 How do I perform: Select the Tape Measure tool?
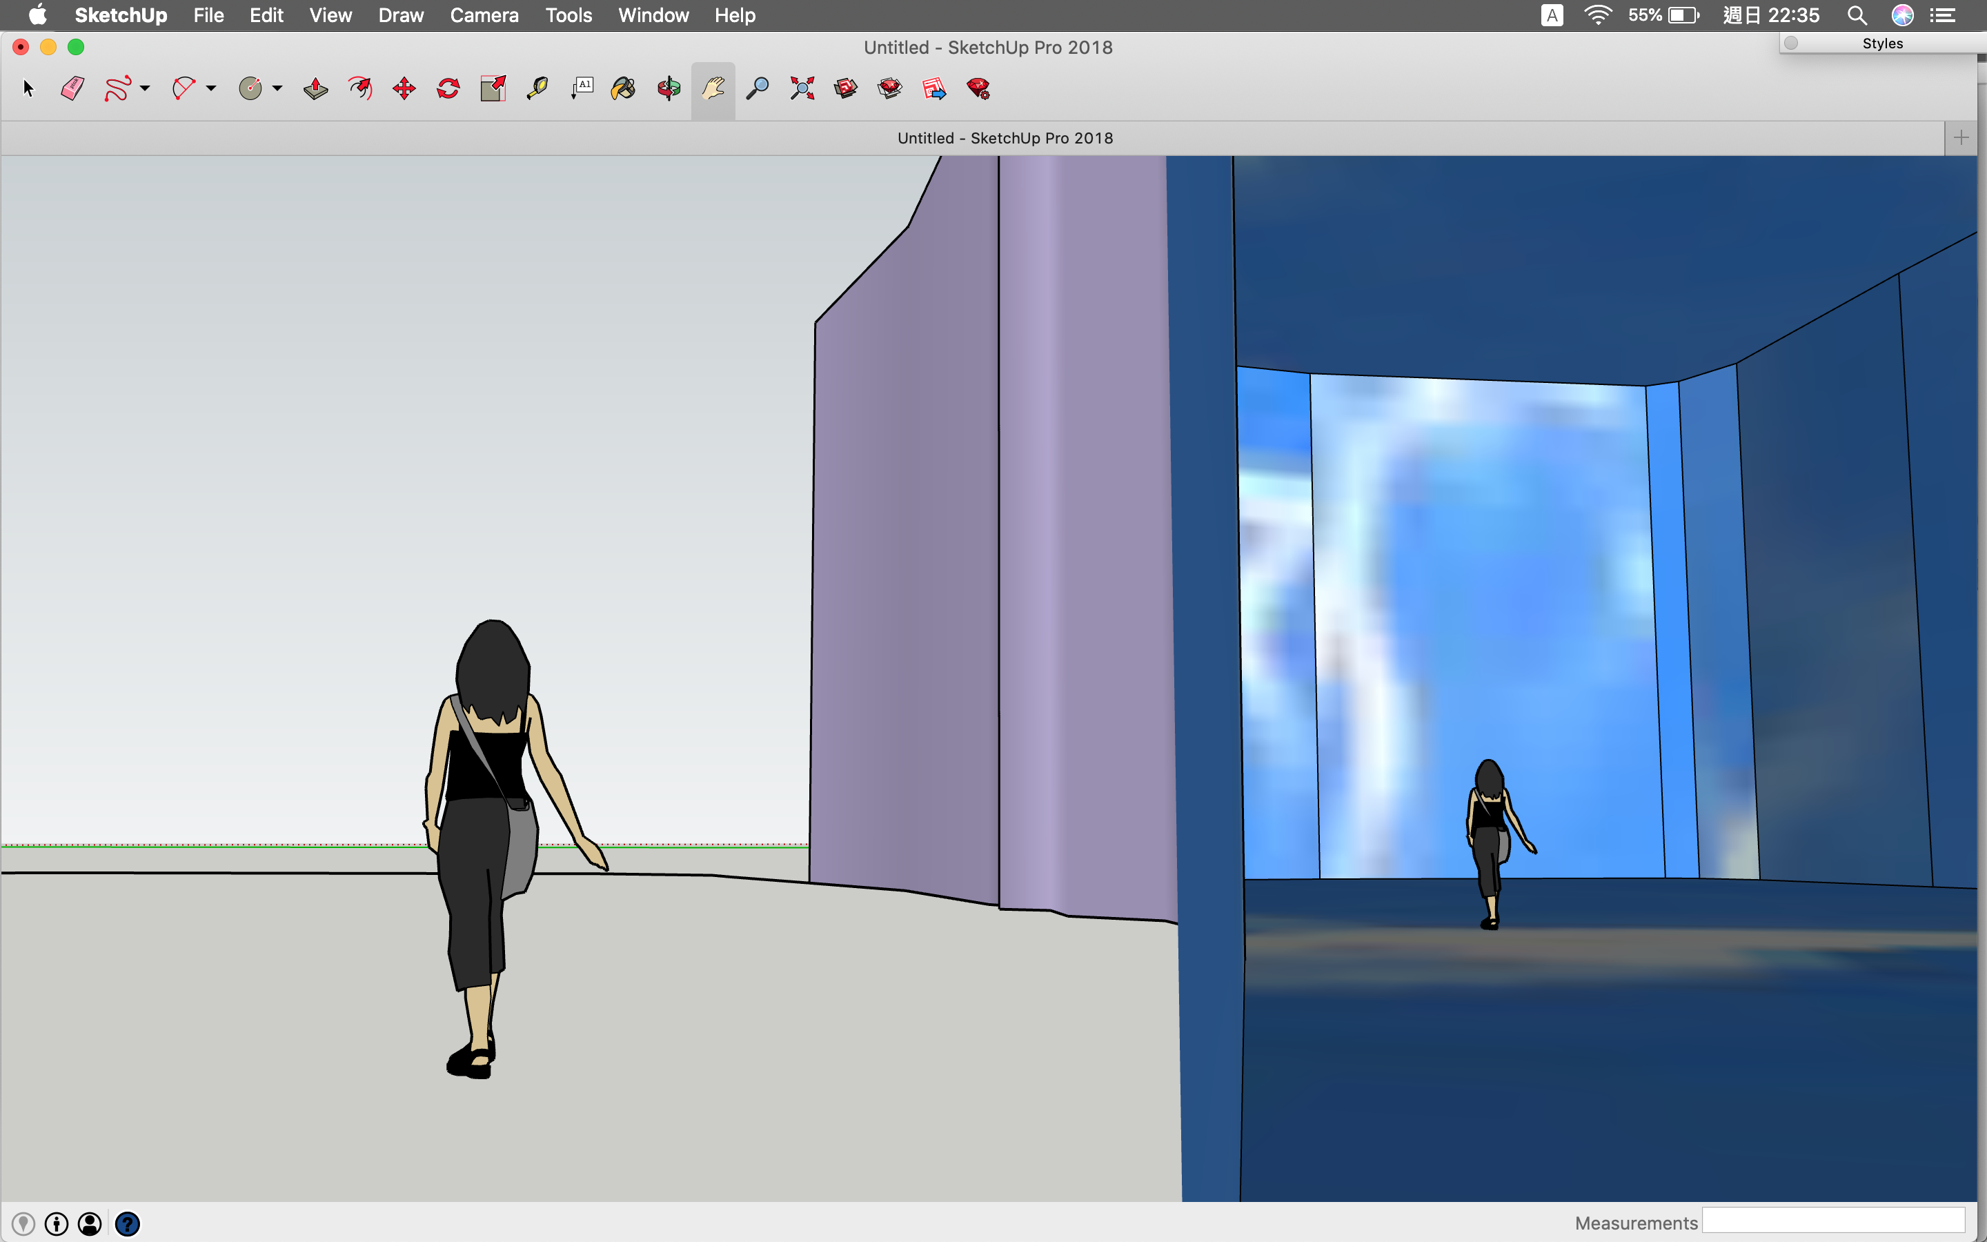(537, 89)
